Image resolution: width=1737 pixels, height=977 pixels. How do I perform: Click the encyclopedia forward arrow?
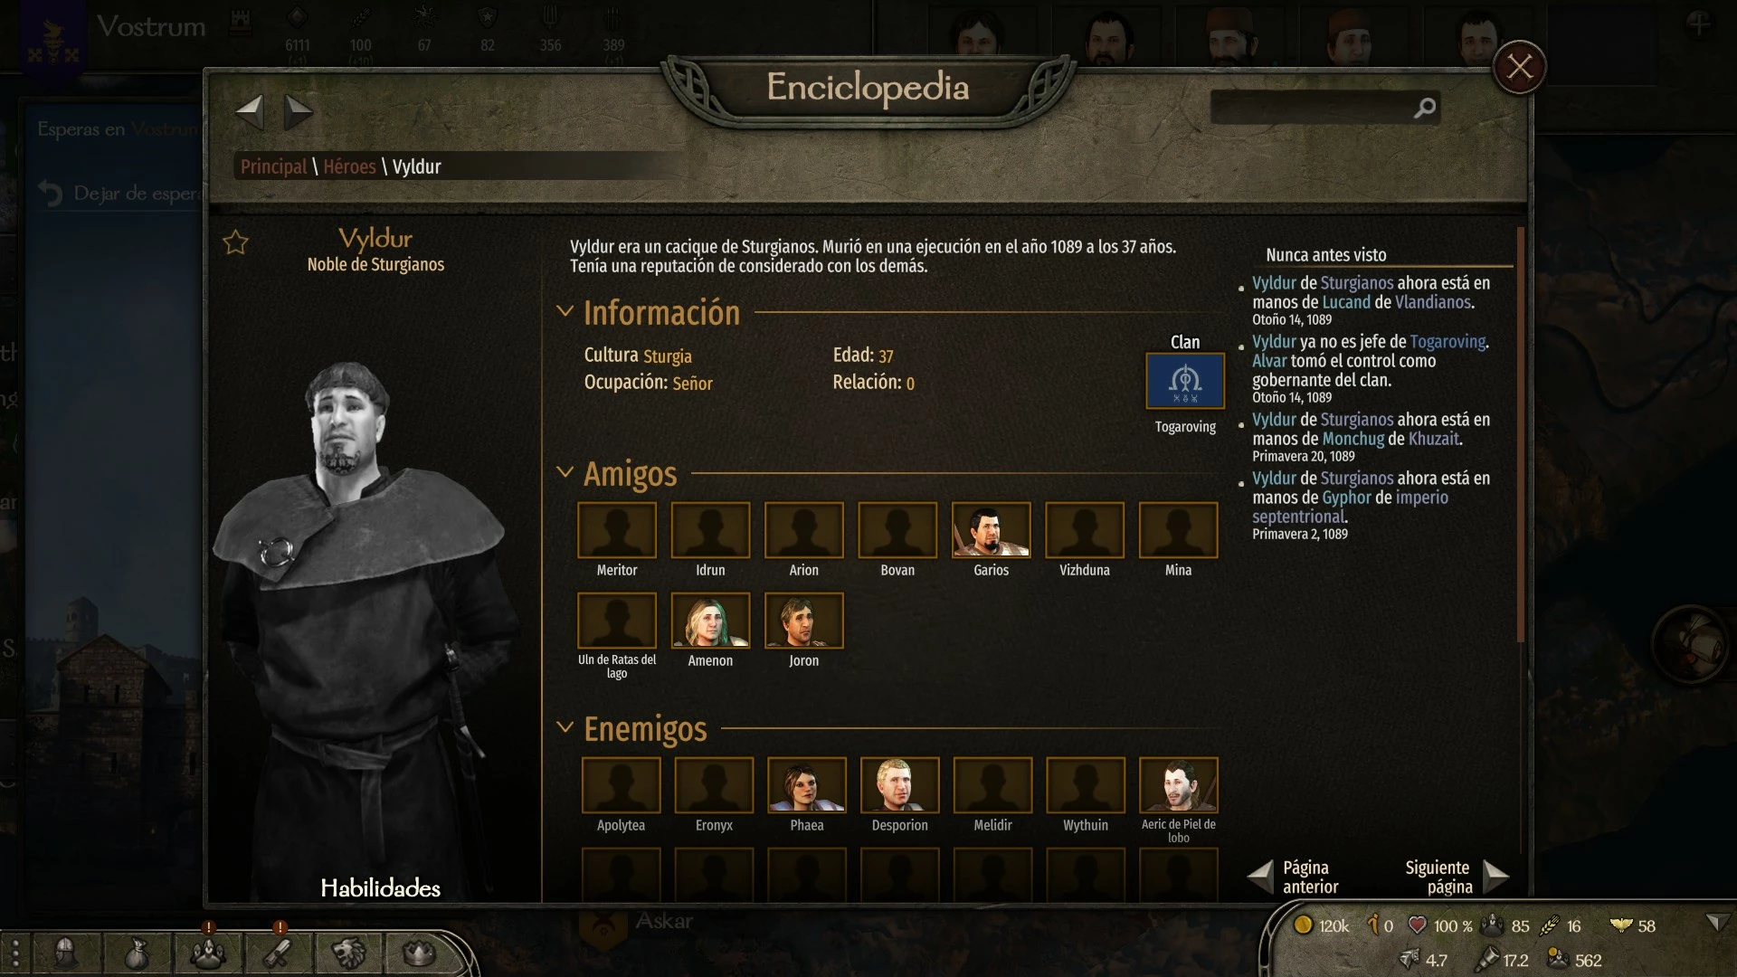click(298, 112)
